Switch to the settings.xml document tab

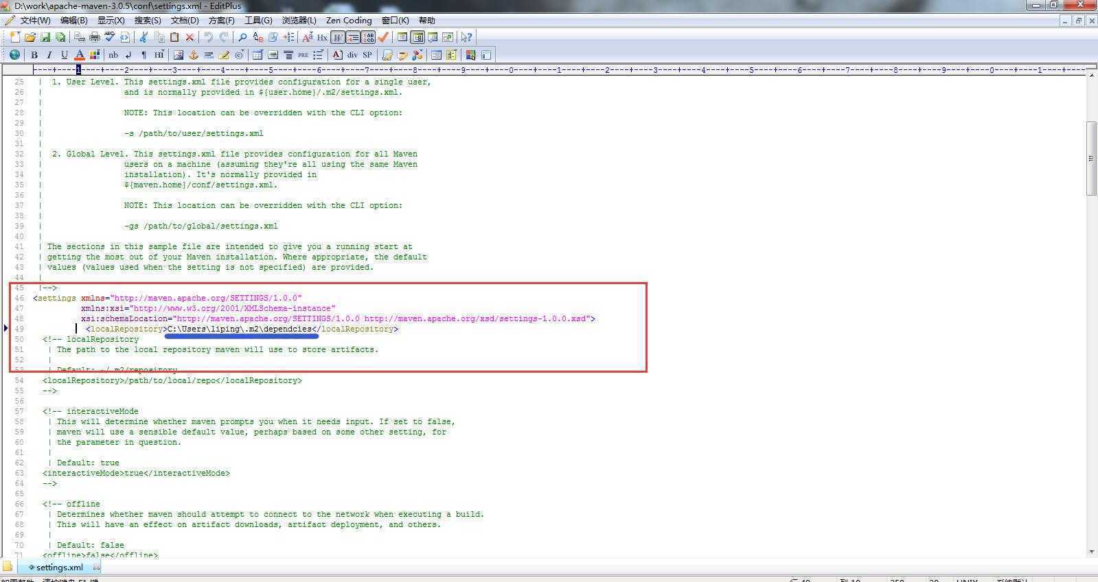[x=59, y=568]
